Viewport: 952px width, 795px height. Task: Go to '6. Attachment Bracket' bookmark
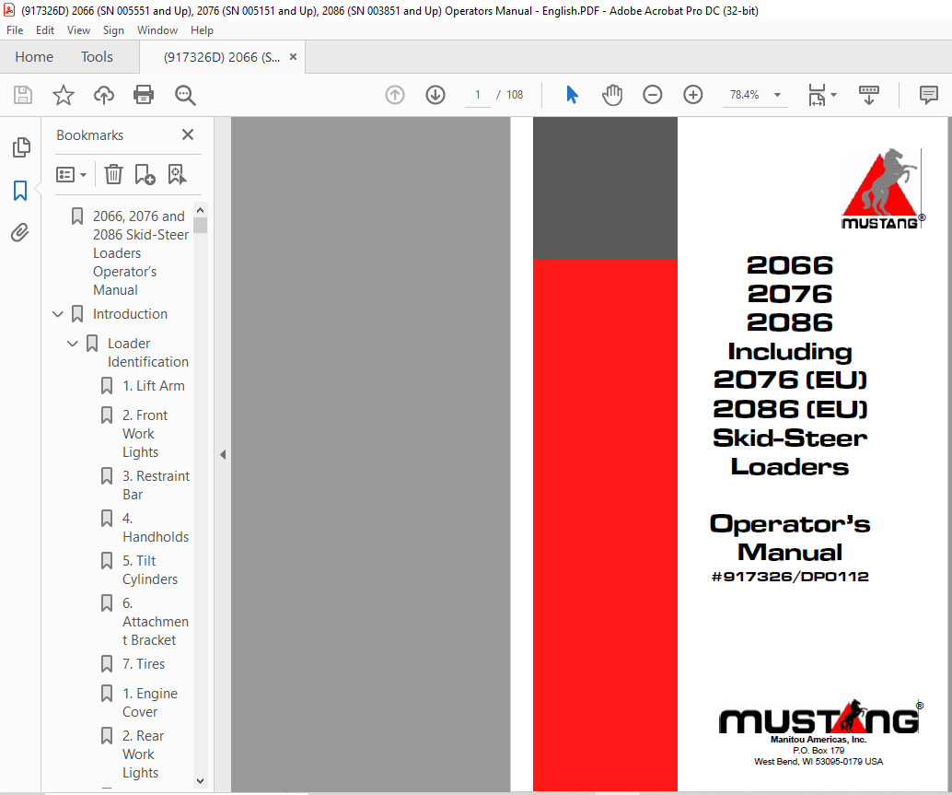tap(156, 621)
